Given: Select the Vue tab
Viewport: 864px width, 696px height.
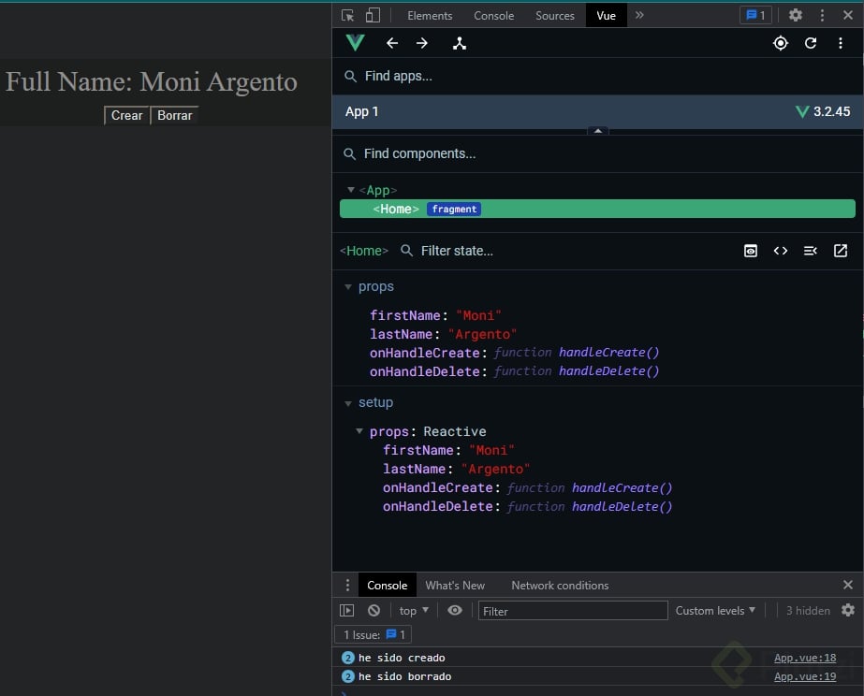Looking at the screenshot, I should click(607, 15).
